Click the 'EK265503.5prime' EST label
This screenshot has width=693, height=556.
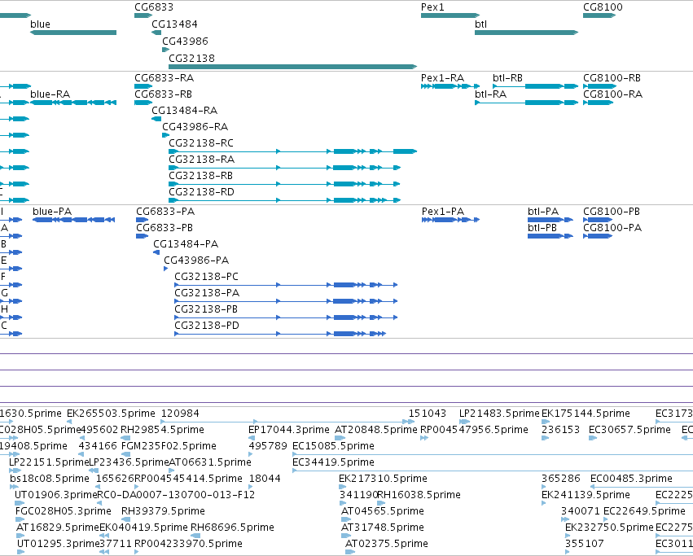pyautogui.click(x=111, y=414)
